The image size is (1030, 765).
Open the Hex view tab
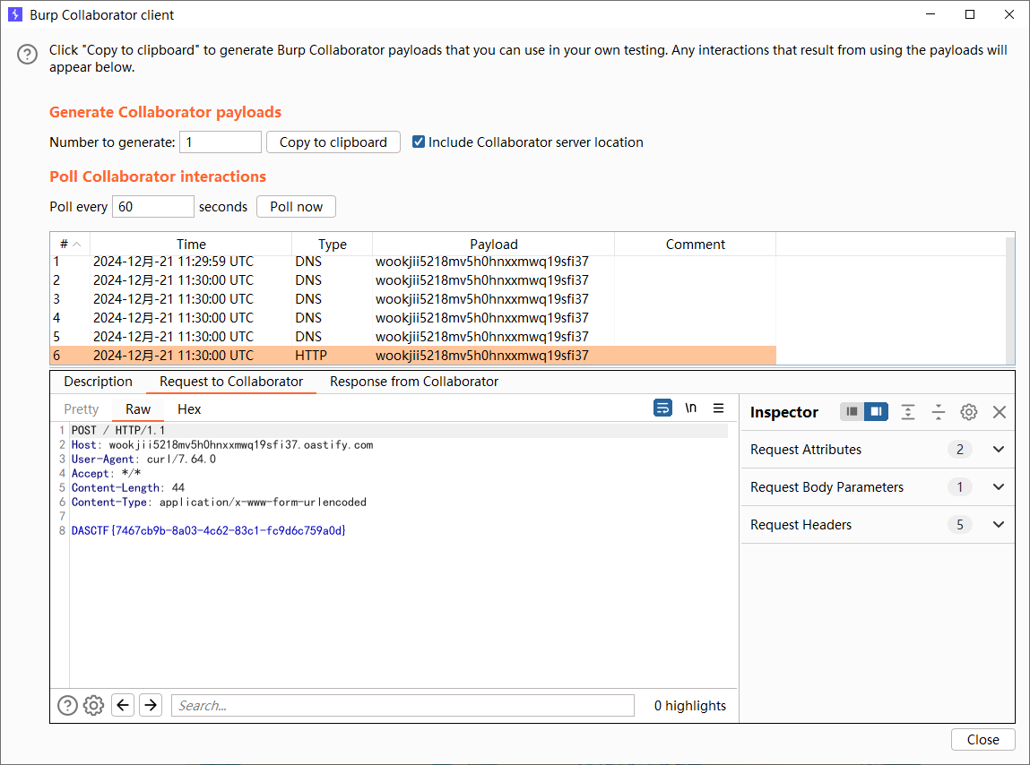[189, 409]
